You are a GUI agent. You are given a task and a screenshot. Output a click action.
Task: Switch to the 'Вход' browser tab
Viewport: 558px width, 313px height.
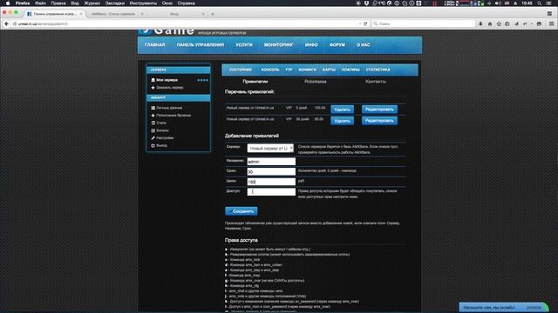(x=174, y=14)
